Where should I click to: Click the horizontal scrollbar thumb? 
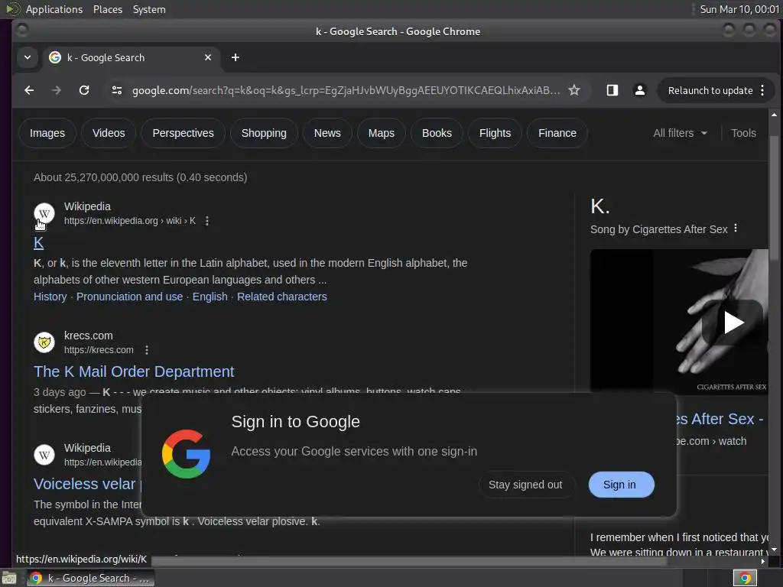click(x=408, y=561)
